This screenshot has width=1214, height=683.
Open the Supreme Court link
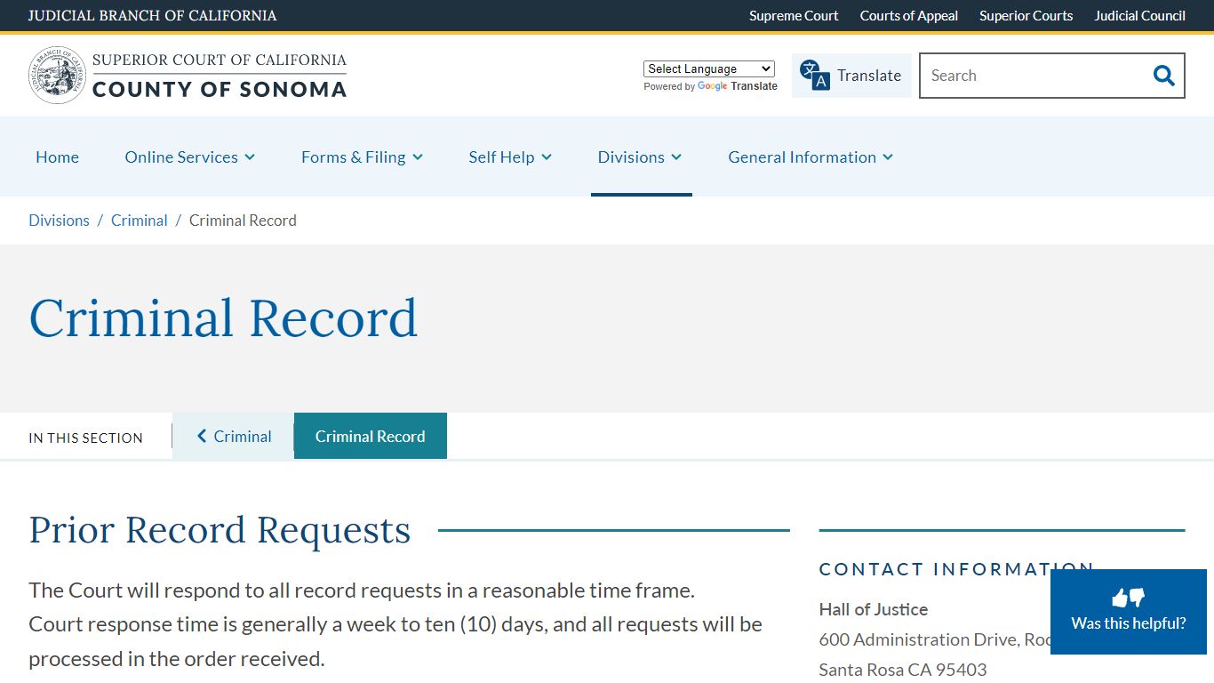tap(794, 16)
